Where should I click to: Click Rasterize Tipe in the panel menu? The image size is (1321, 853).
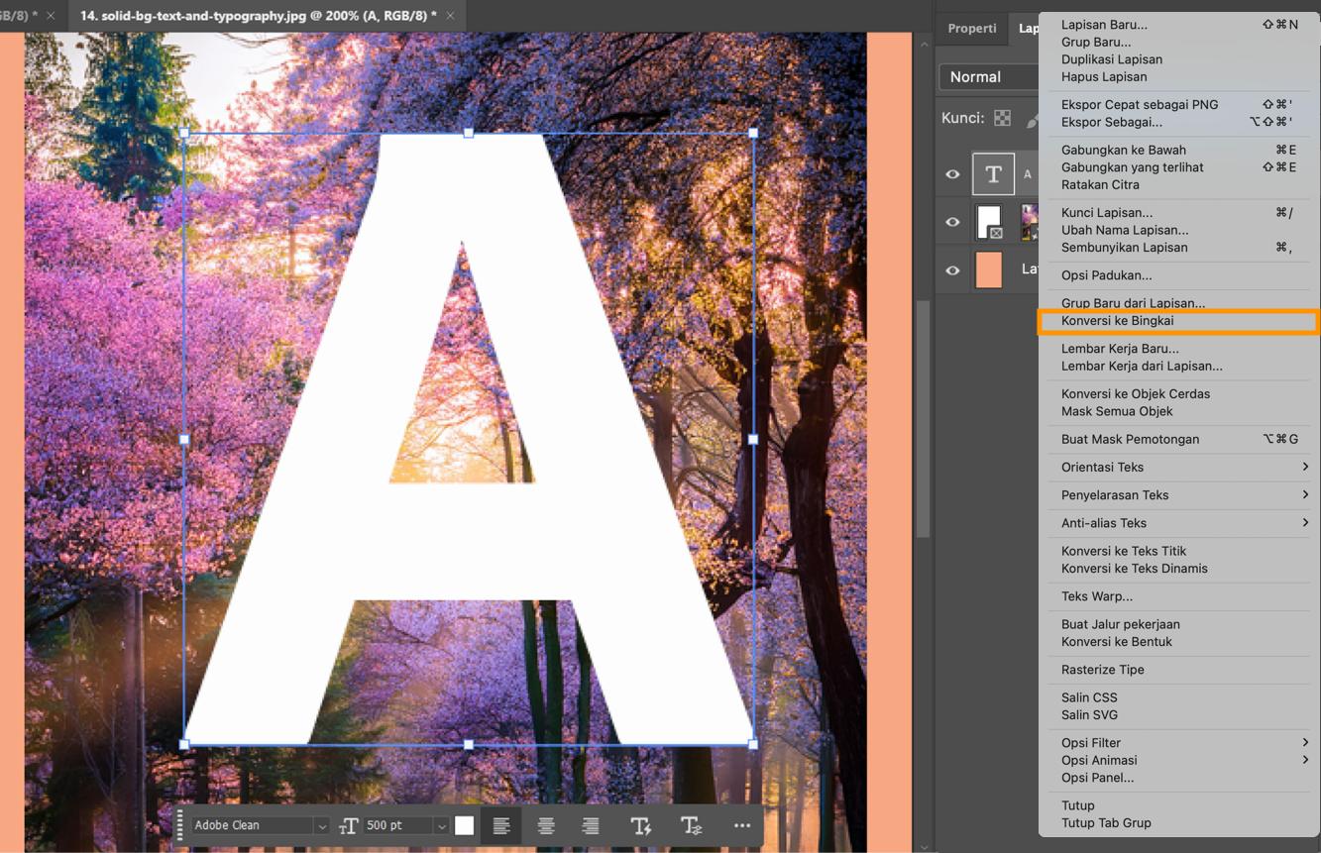click(x=1101, y=669)
